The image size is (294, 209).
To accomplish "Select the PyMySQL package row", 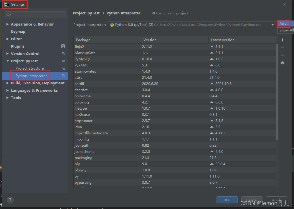I will tap(175, 59).
